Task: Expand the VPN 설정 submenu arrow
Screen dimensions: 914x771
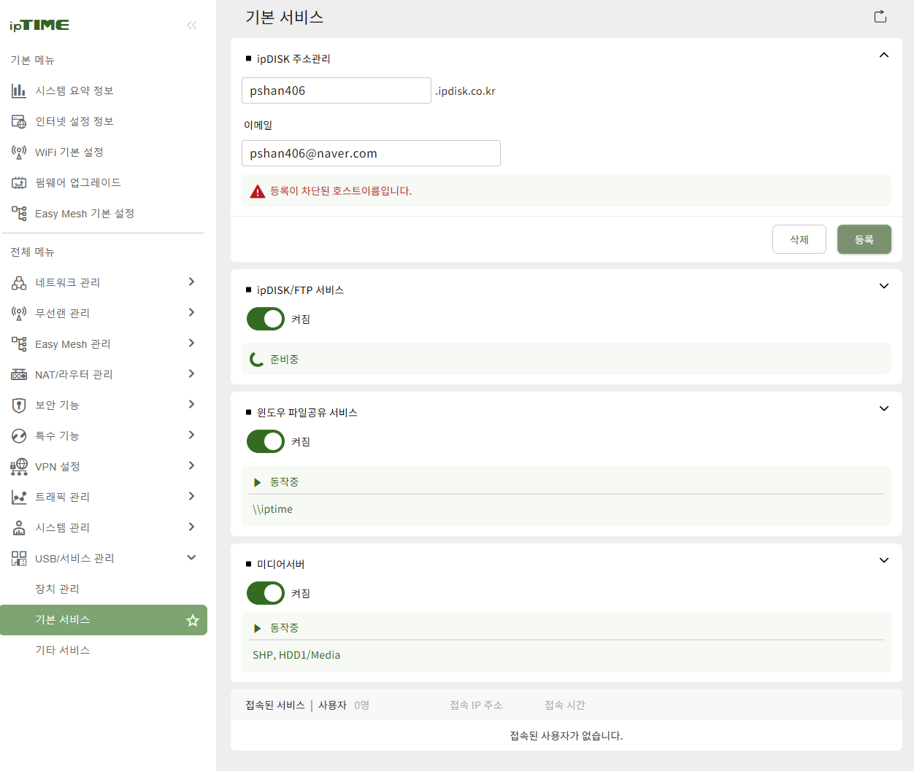Action: point(191,465)
